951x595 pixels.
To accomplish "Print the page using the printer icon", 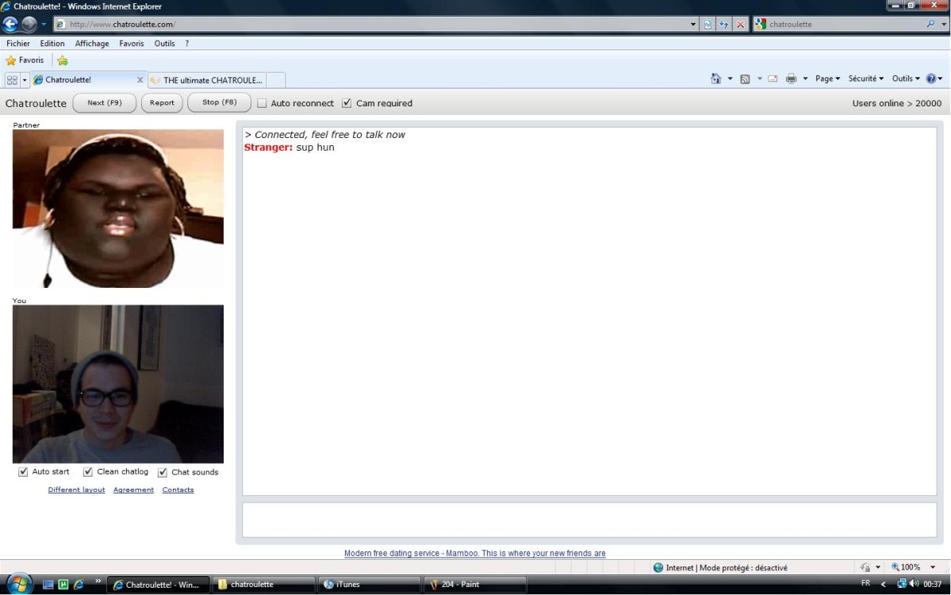I will click(x=791, y=79).
